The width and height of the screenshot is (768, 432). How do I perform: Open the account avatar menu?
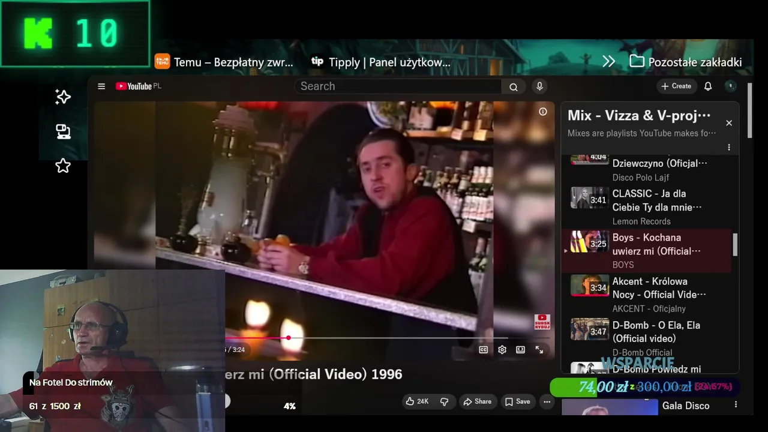coord(730,86)
